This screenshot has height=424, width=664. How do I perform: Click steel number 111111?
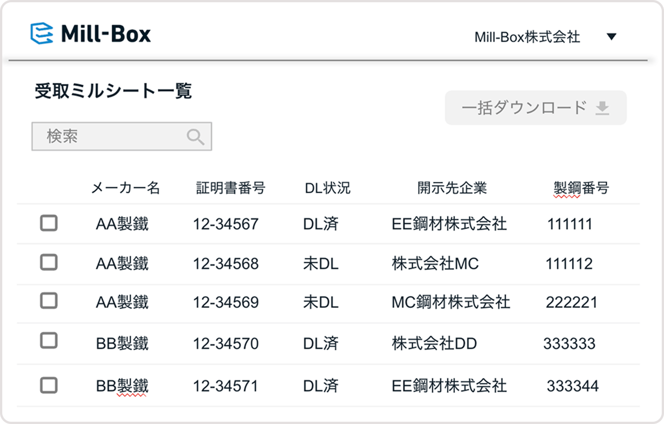pyautogui.click(x=569, y=224)
